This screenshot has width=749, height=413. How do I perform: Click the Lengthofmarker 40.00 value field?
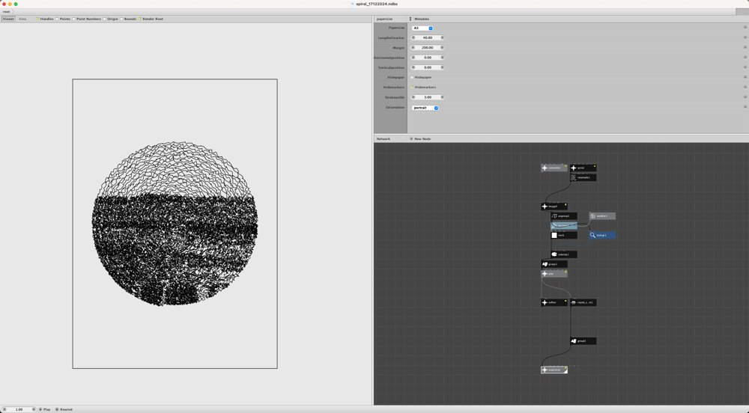428,37
